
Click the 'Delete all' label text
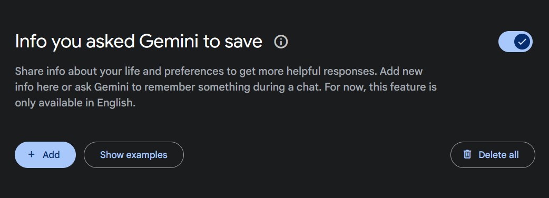pyautogui.click(x=498, y=155)
